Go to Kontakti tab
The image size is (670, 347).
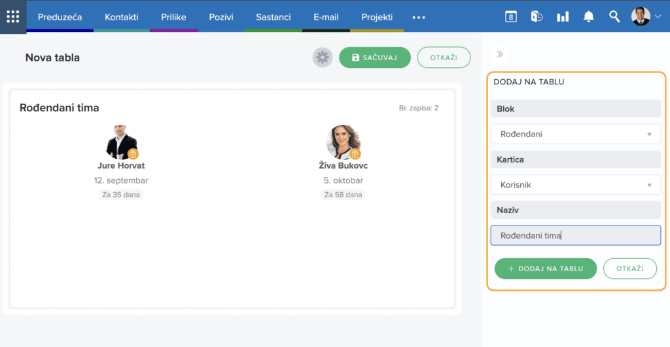pyautogui.click(x=121, y=17)
